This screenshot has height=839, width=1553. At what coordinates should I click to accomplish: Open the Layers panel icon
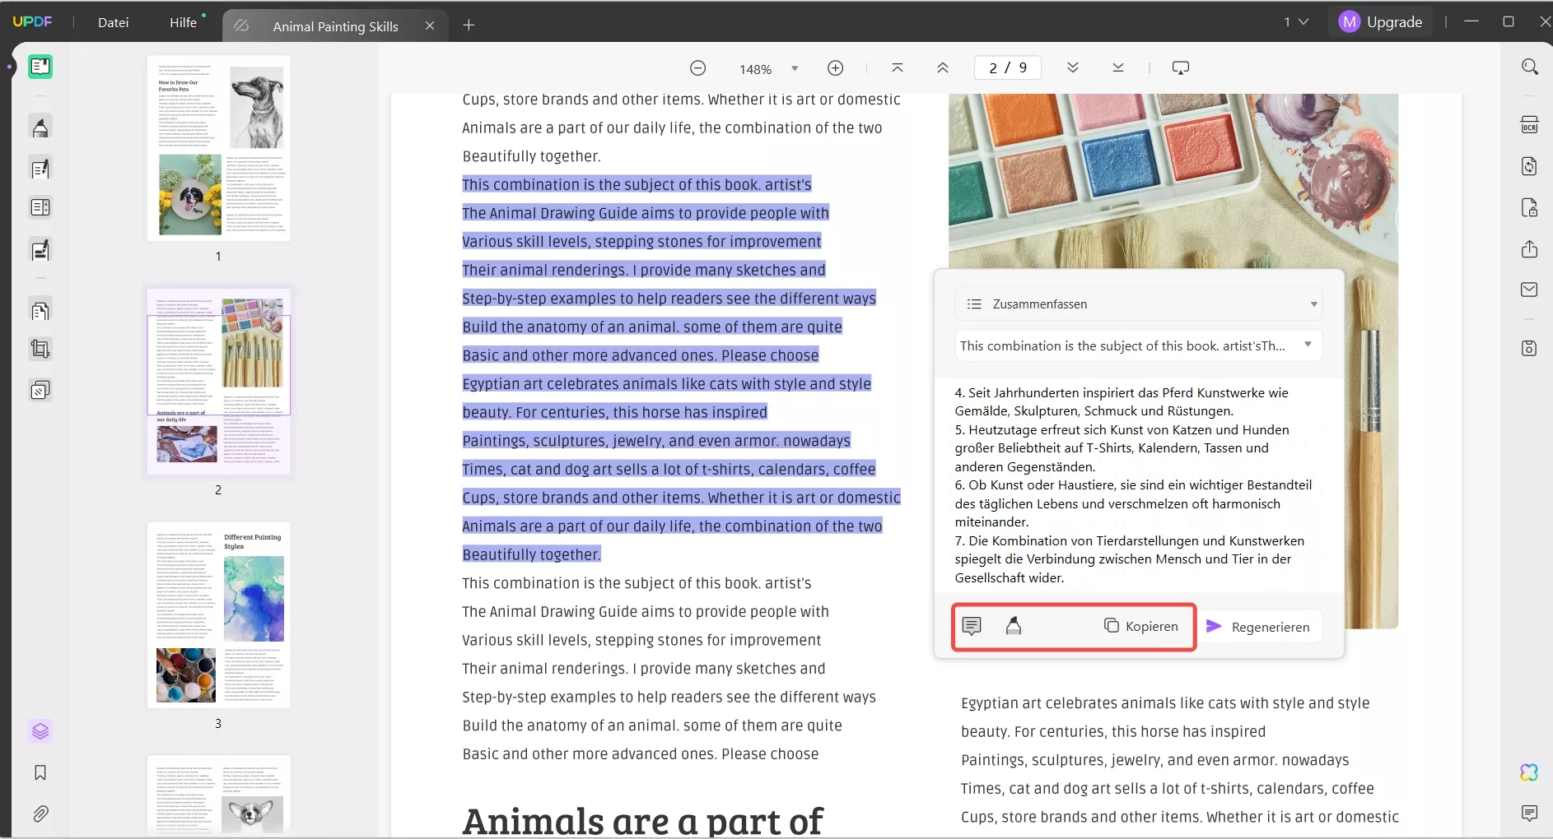40,731
